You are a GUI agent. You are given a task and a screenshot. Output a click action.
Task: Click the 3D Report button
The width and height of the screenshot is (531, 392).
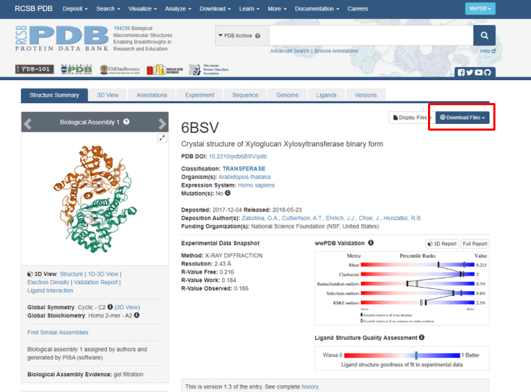pyautogui.click(x=441, y=244)
